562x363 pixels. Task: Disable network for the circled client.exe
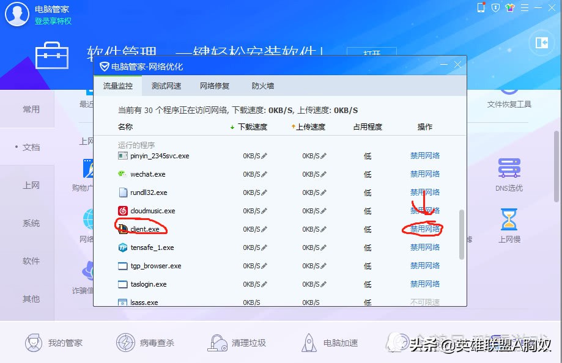(424, 229)
